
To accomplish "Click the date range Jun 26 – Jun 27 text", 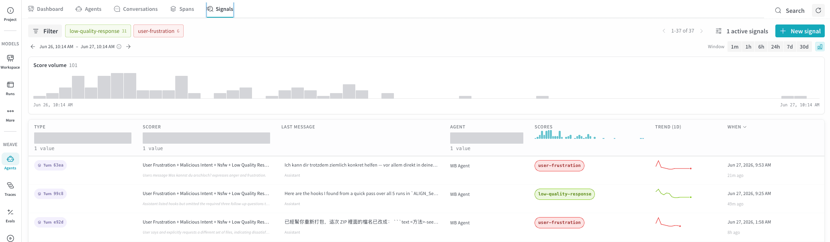I will tap(77, 47).
